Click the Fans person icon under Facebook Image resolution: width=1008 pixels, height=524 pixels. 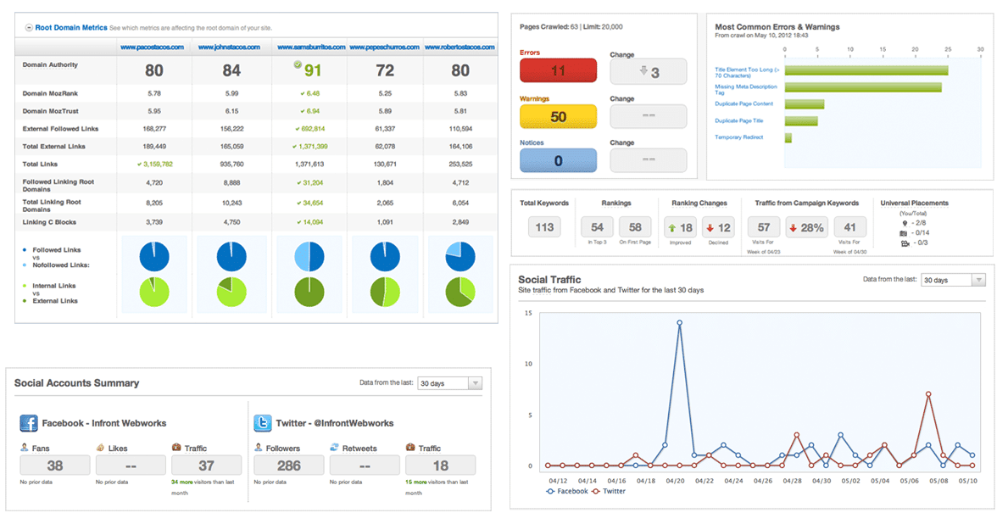pos(25,447)
